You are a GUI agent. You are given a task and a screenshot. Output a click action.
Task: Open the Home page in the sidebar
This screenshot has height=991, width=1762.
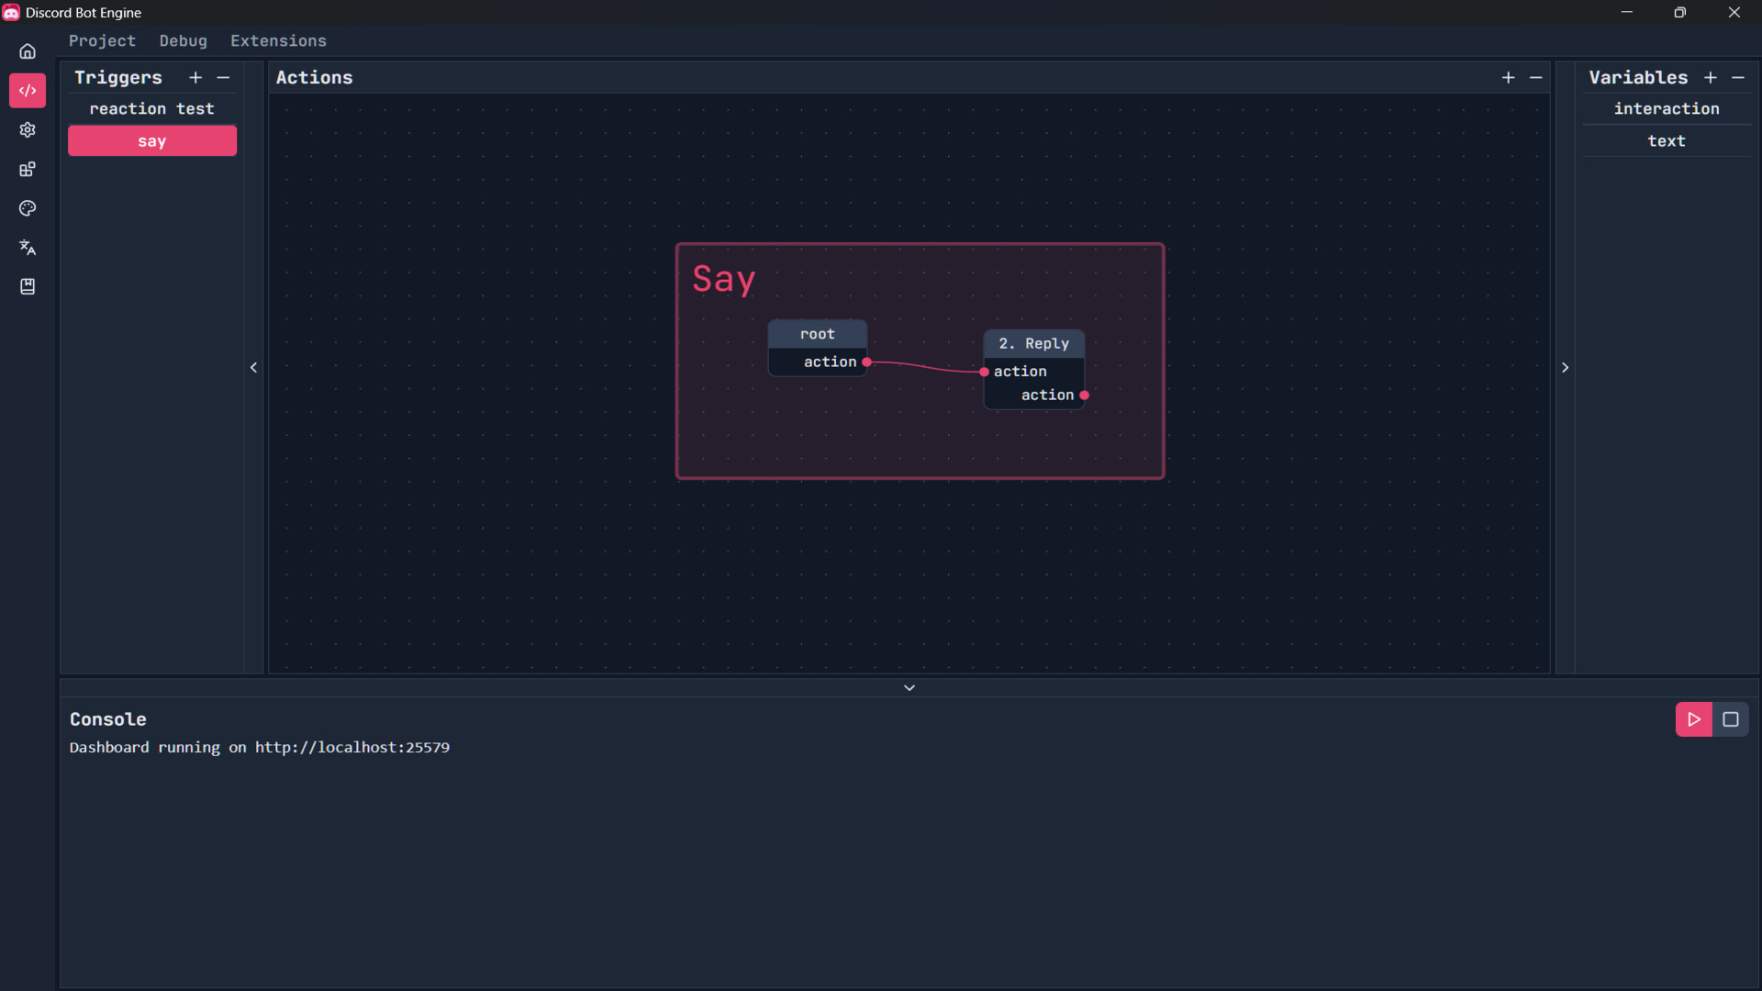(28, 50)
